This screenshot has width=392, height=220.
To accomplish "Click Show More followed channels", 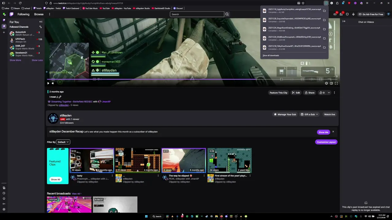I will [15, 60].
